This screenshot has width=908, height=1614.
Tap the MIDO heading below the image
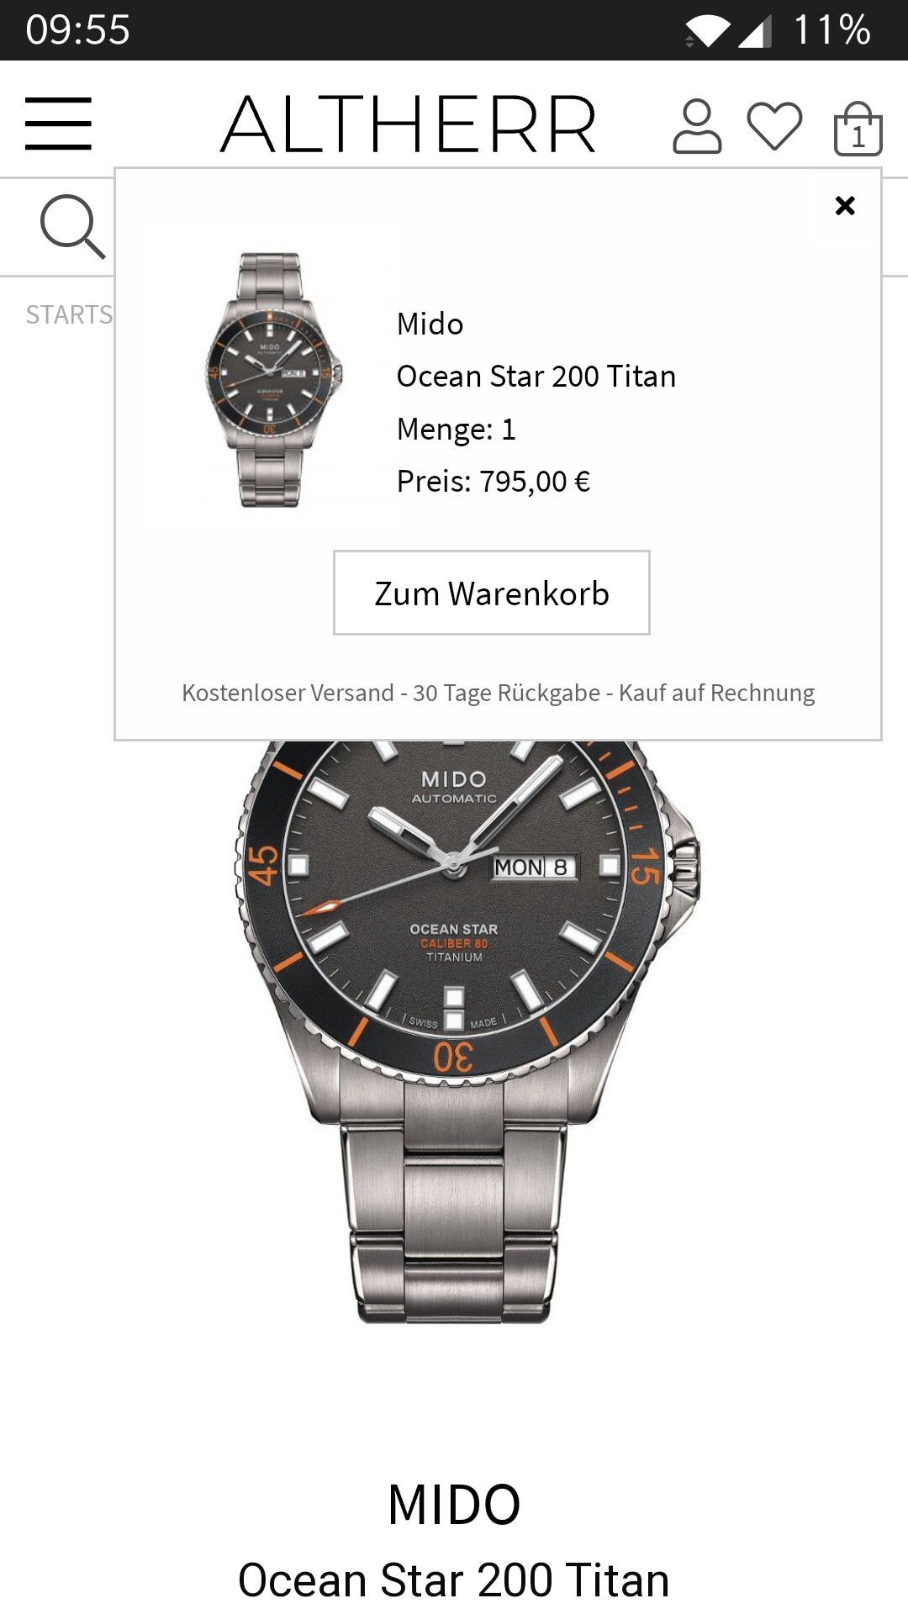click(454, 1505)
